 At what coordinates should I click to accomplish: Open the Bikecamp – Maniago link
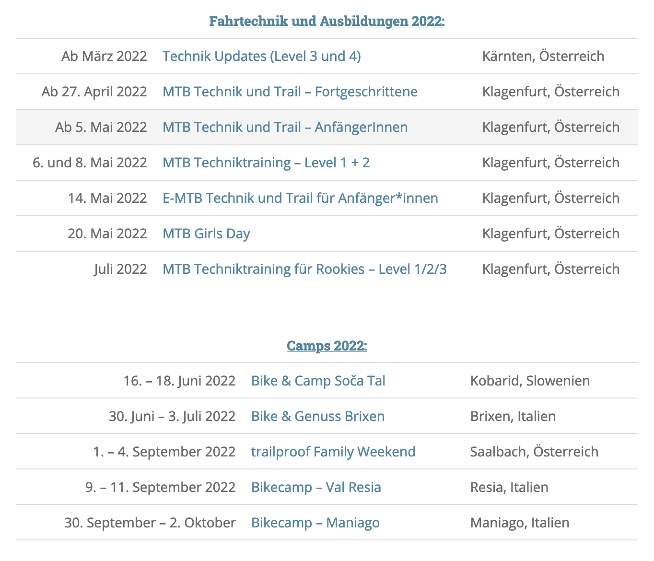click(x=315, y=523)
